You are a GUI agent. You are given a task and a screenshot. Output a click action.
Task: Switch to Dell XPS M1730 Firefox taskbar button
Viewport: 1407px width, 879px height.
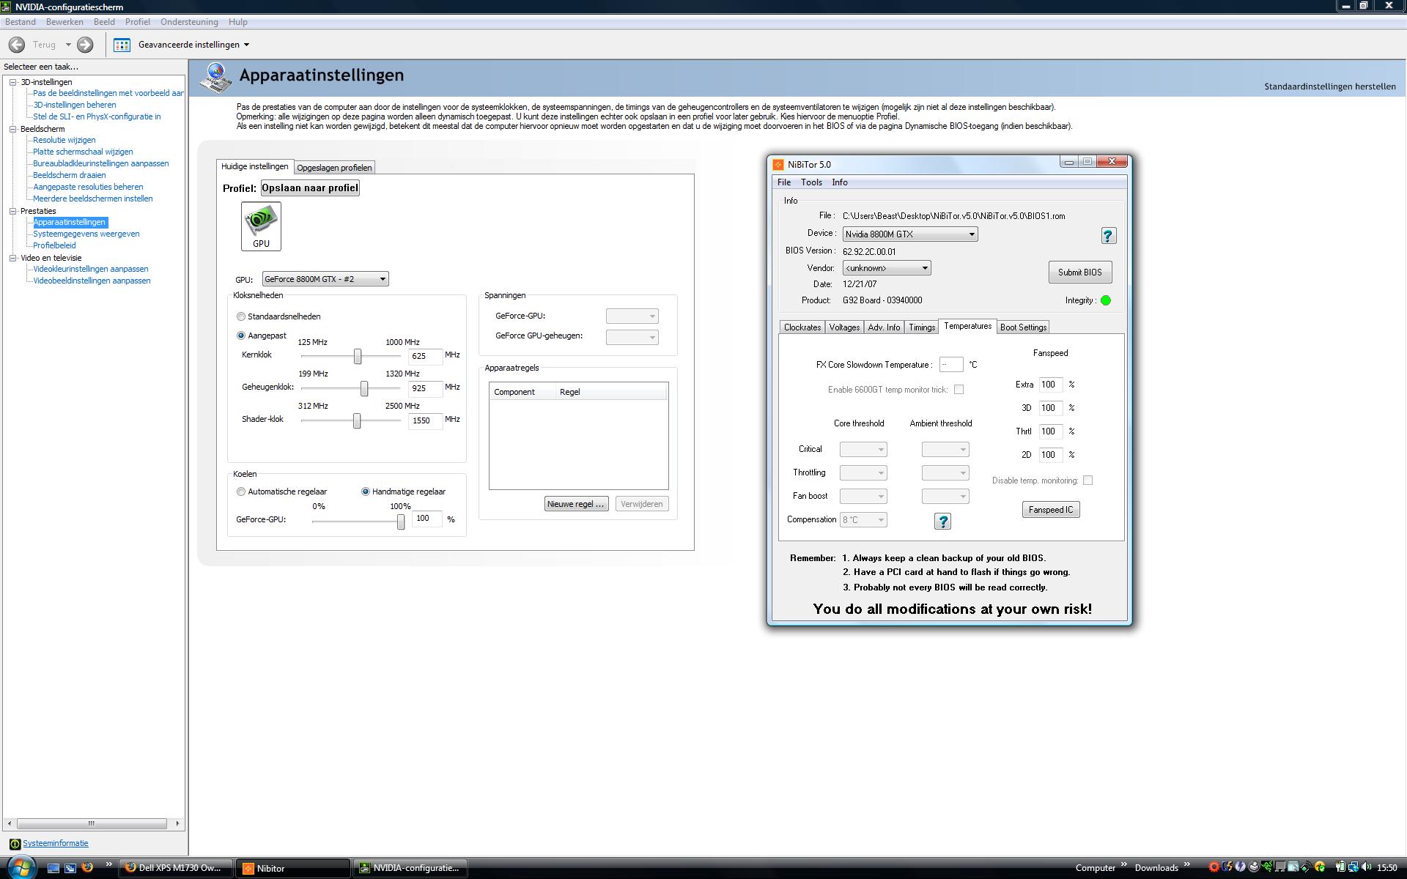(176, 868)
